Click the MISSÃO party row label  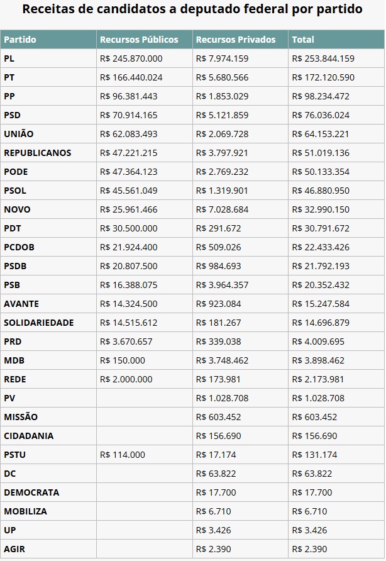coord(21,417)
